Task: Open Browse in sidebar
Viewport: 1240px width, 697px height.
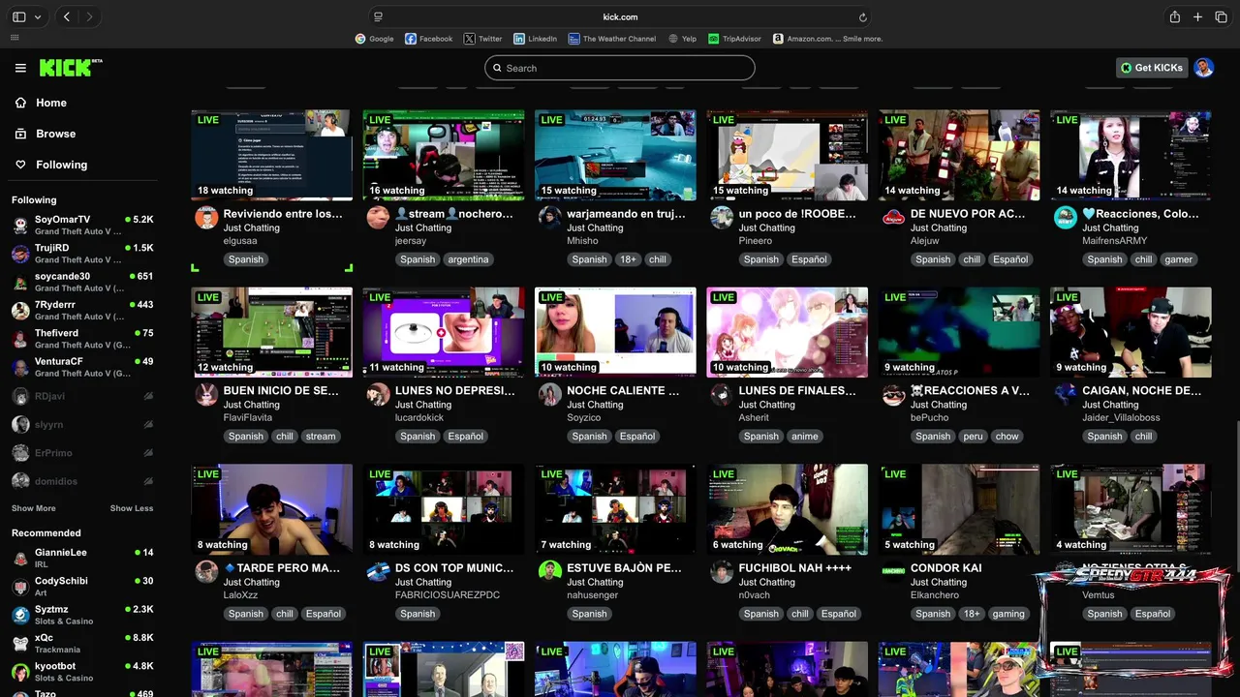Action: [55, 134]
